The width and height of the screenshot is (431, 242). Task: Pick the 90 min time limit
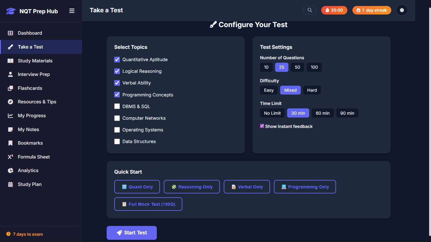coord(347,113)
